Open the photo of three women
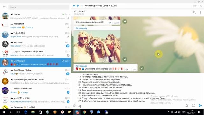 [x=97, y=46]
